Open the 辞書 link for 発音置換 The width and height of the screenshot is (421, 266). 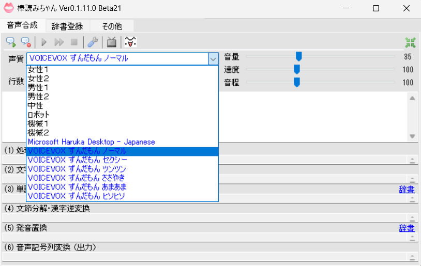(x=407, y=228)
